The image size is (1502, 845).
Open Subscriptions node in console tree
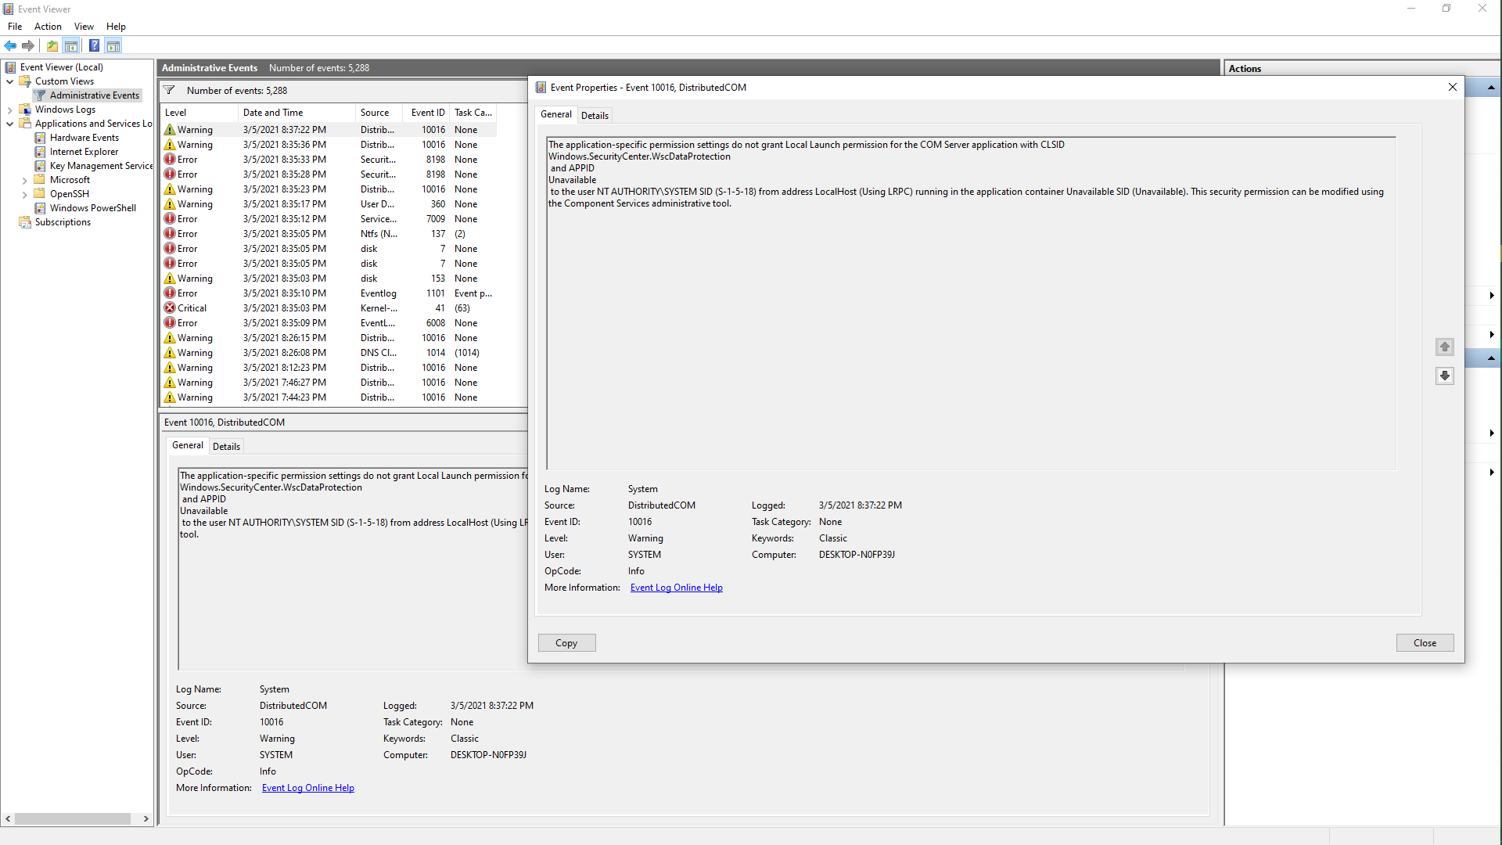(x=63, y=222)
